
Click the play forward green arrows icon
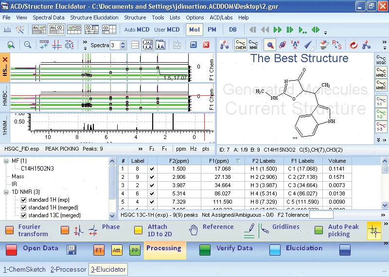pos(277,30)
